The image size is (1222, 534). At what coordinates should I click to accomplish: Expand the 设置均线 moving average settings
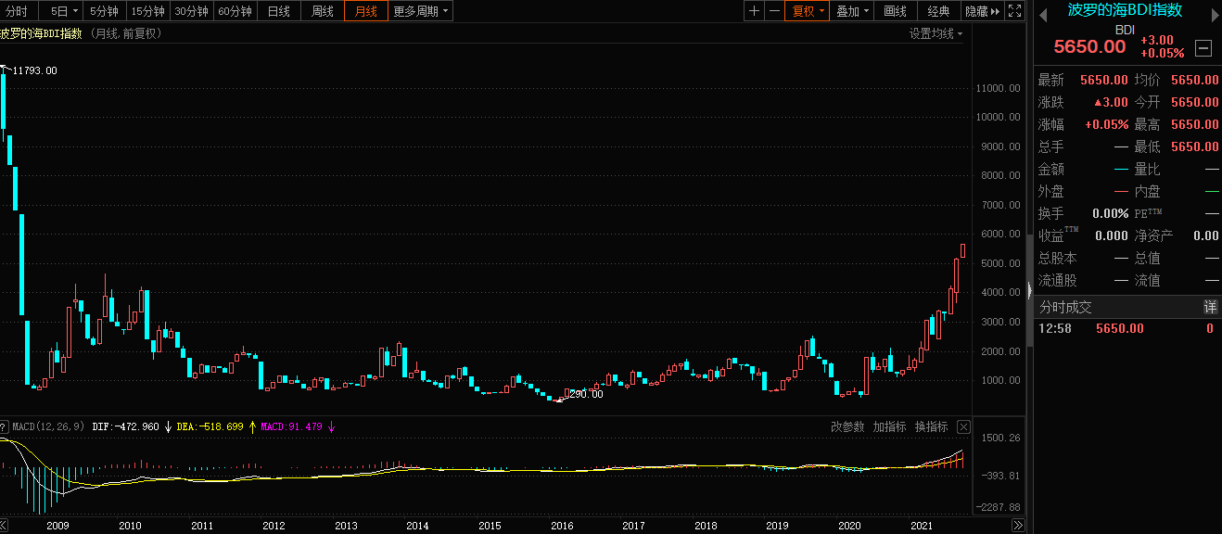tap(936, 33)
